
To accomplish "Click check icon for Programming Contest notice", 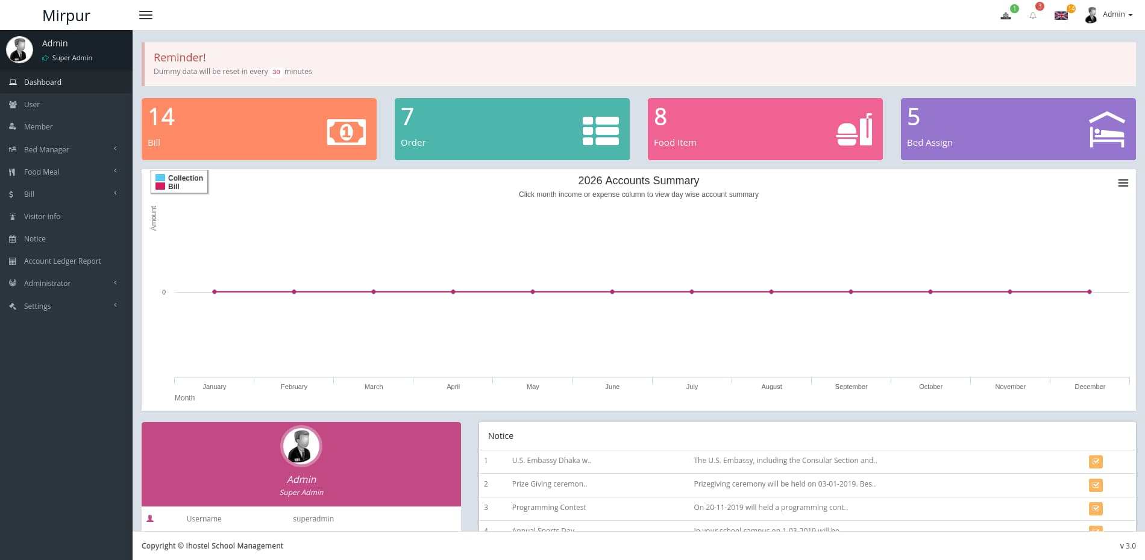I will tap(1096, 509).
